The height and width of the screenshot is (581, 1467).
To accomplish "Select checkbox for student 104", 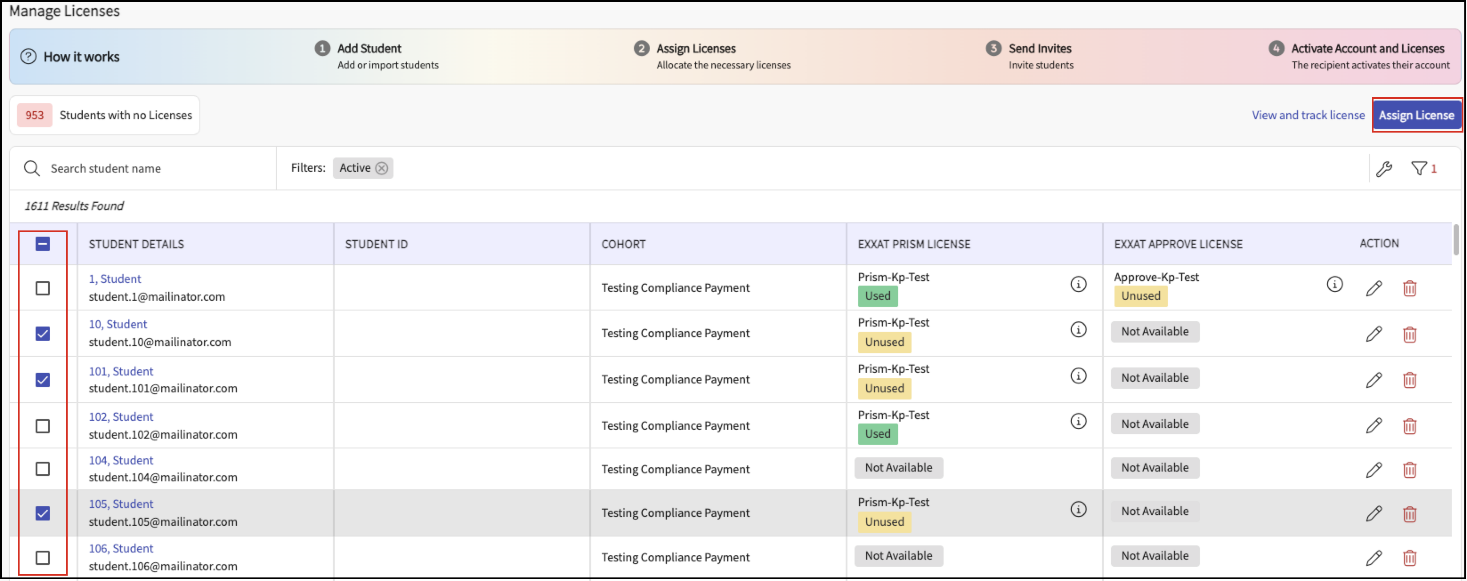I will [43, 469].
